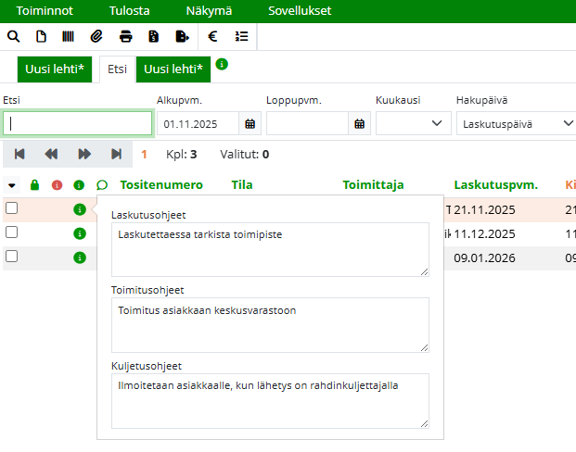Image resolution: width=576 pixels, height=452 pixels.
Task: Click the numbered list toolbar icon
Action: tap(242, 37)
